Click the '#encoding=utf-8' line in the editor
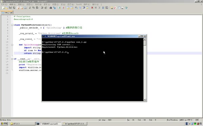The height and width of the screenshot is (126, 203). (x=23, y=19)
